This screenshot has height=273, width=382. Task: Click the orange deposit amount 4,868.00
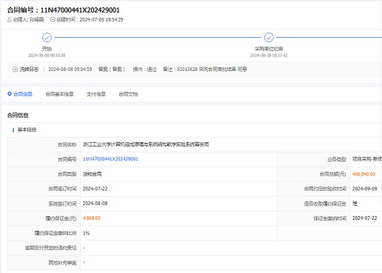92,218
